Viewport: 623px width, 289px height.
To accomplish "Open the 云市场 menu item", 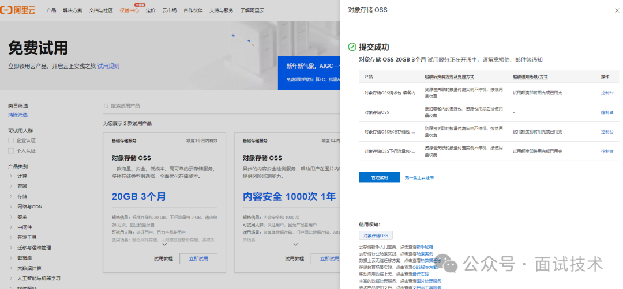I will [169, 10].
